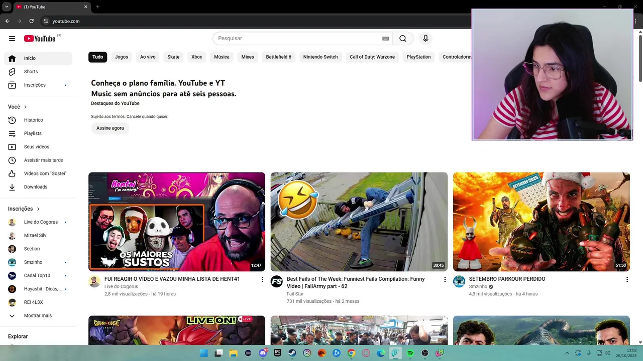The image size is (643, 361).
Task: Open the on-screen keyboard in search bar
Action: (x=385, y=39)
